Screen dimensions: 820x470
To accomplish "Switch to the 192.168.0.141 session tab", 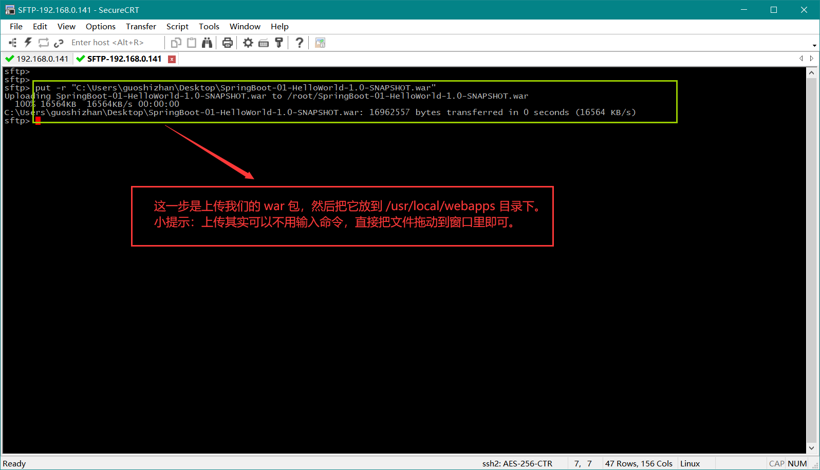I will pyautogui.click(x=37, y=59).
